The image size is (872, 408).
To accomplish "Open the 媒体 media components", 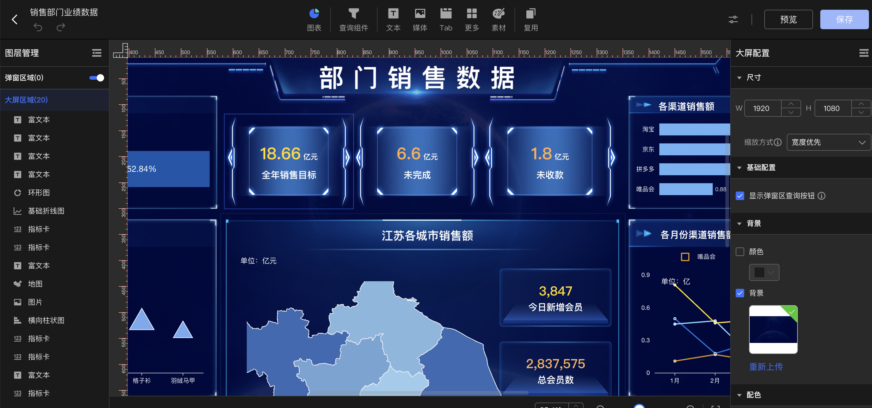I will click(420, 20).
